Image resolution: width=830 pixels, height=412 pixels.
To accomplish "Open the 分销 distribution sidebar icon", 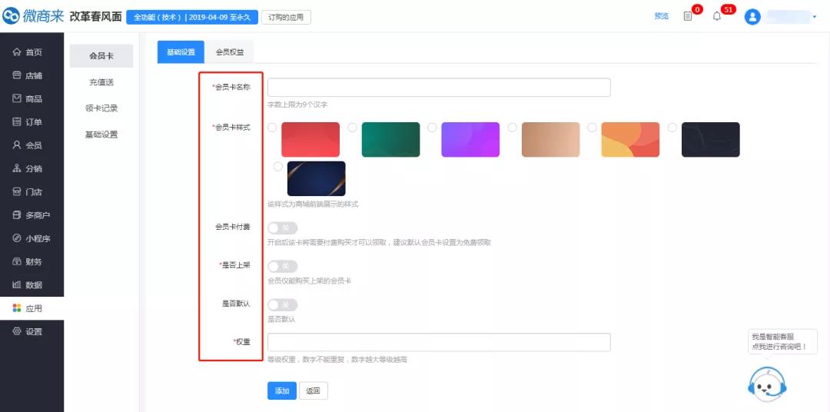I will click(x=17, y=168).
